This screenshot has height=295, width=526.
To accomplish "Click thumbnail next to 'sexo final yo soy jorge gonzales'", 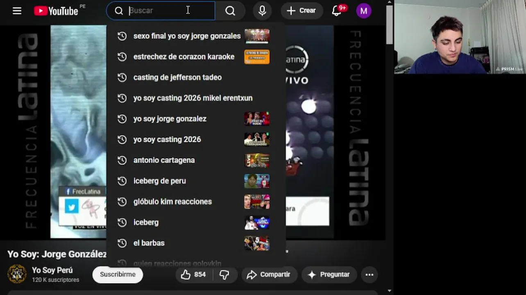I will click(x=257, y=36).
